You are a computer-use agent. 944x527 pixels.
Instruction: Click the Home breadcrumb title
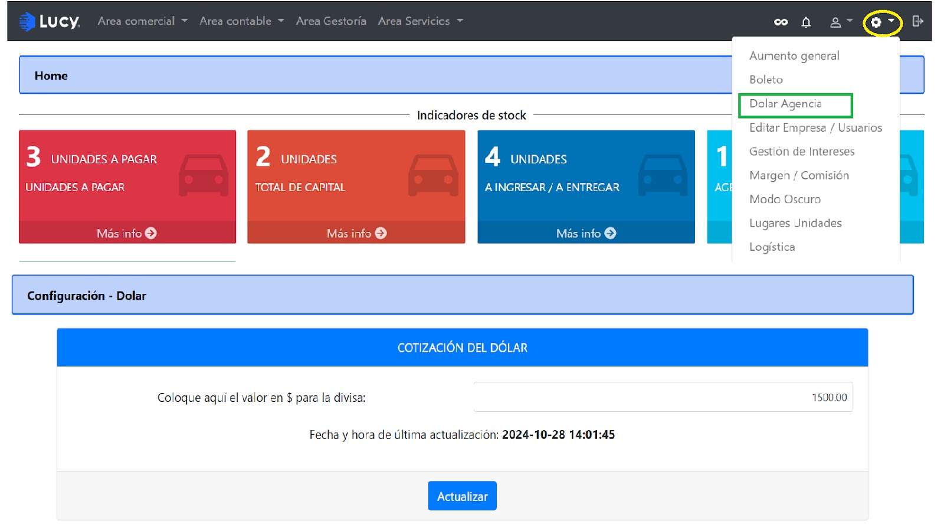tap(51, 76)
